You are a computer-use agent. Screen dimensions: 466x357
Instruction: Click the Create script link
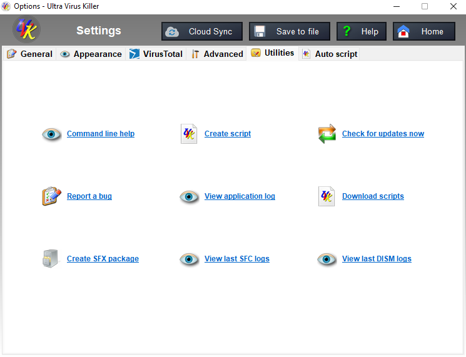[x=228, y=134]
